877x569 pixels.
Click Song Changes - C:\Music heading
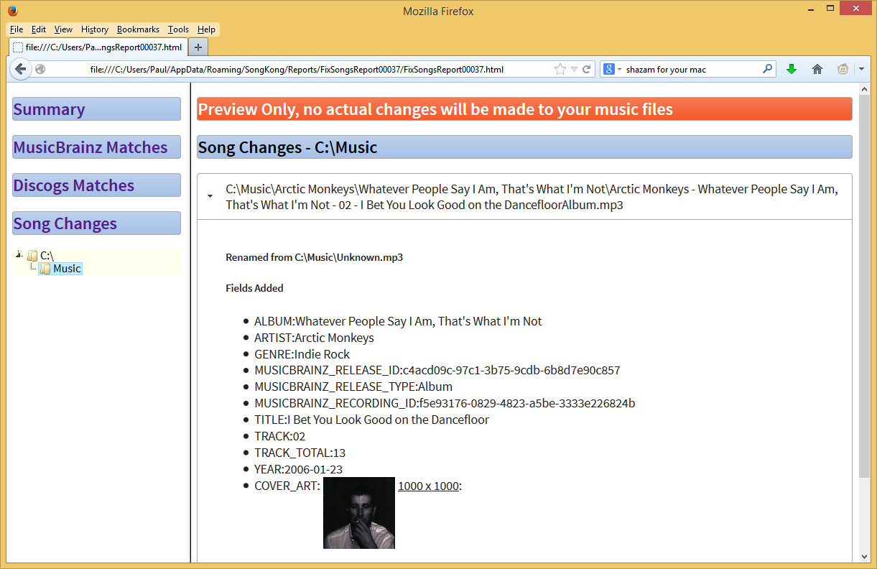pos(524,147)
